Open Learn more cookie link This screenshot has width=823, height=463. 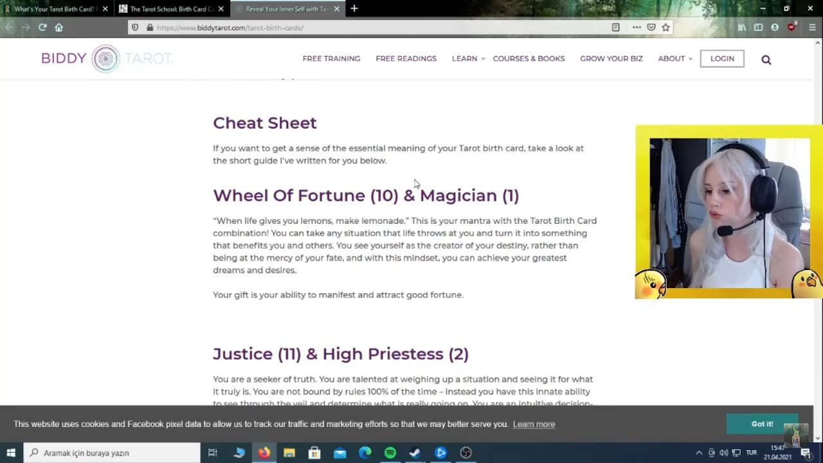[x=534, y=424]
